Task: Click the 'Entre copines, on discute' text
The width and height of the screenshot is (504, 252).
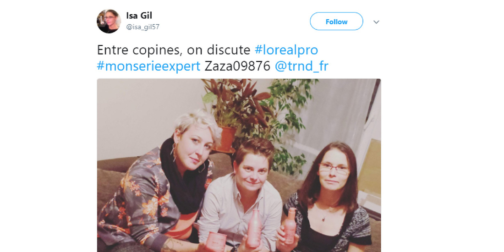Action: click(174, 50)
